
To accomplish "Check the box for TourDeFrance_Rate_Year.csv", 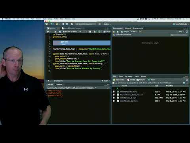I will pos(114,95).
